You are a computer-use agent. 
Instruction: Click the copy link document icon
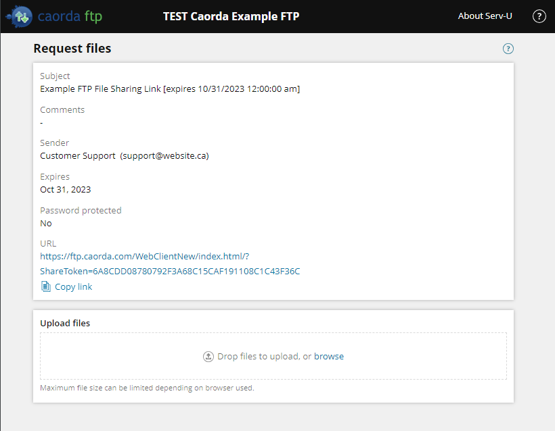(45, 286)
